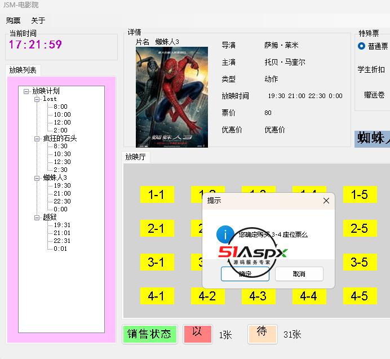Screen dimensions: 390x359
Task: Switch to the 放映厅 tab
Action: (x=136, y=157)
